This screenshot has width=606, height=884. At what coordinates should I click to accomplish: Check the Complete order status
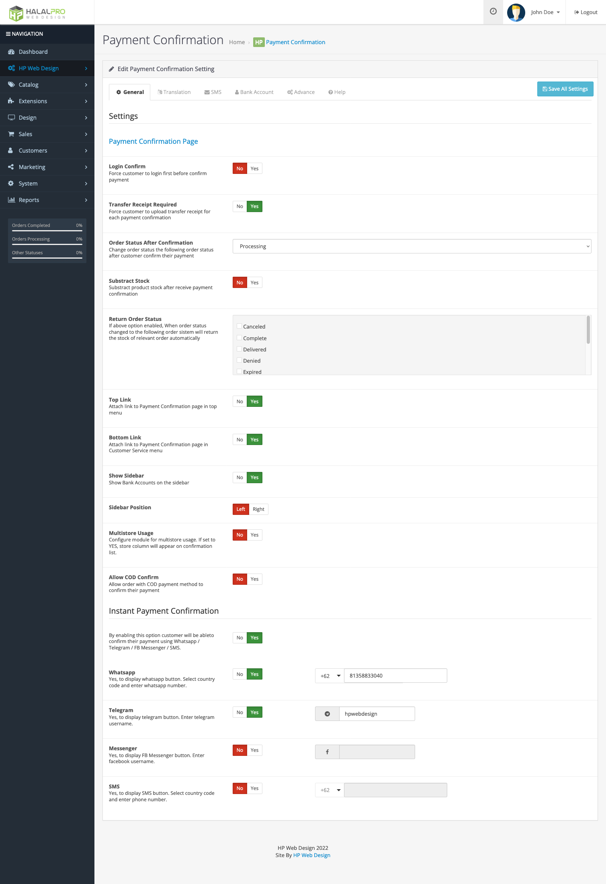click(239, 338)
